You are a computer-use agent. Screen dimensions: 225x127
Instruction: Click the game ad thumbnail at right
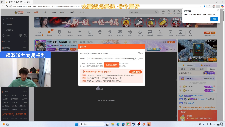(197, 51)
